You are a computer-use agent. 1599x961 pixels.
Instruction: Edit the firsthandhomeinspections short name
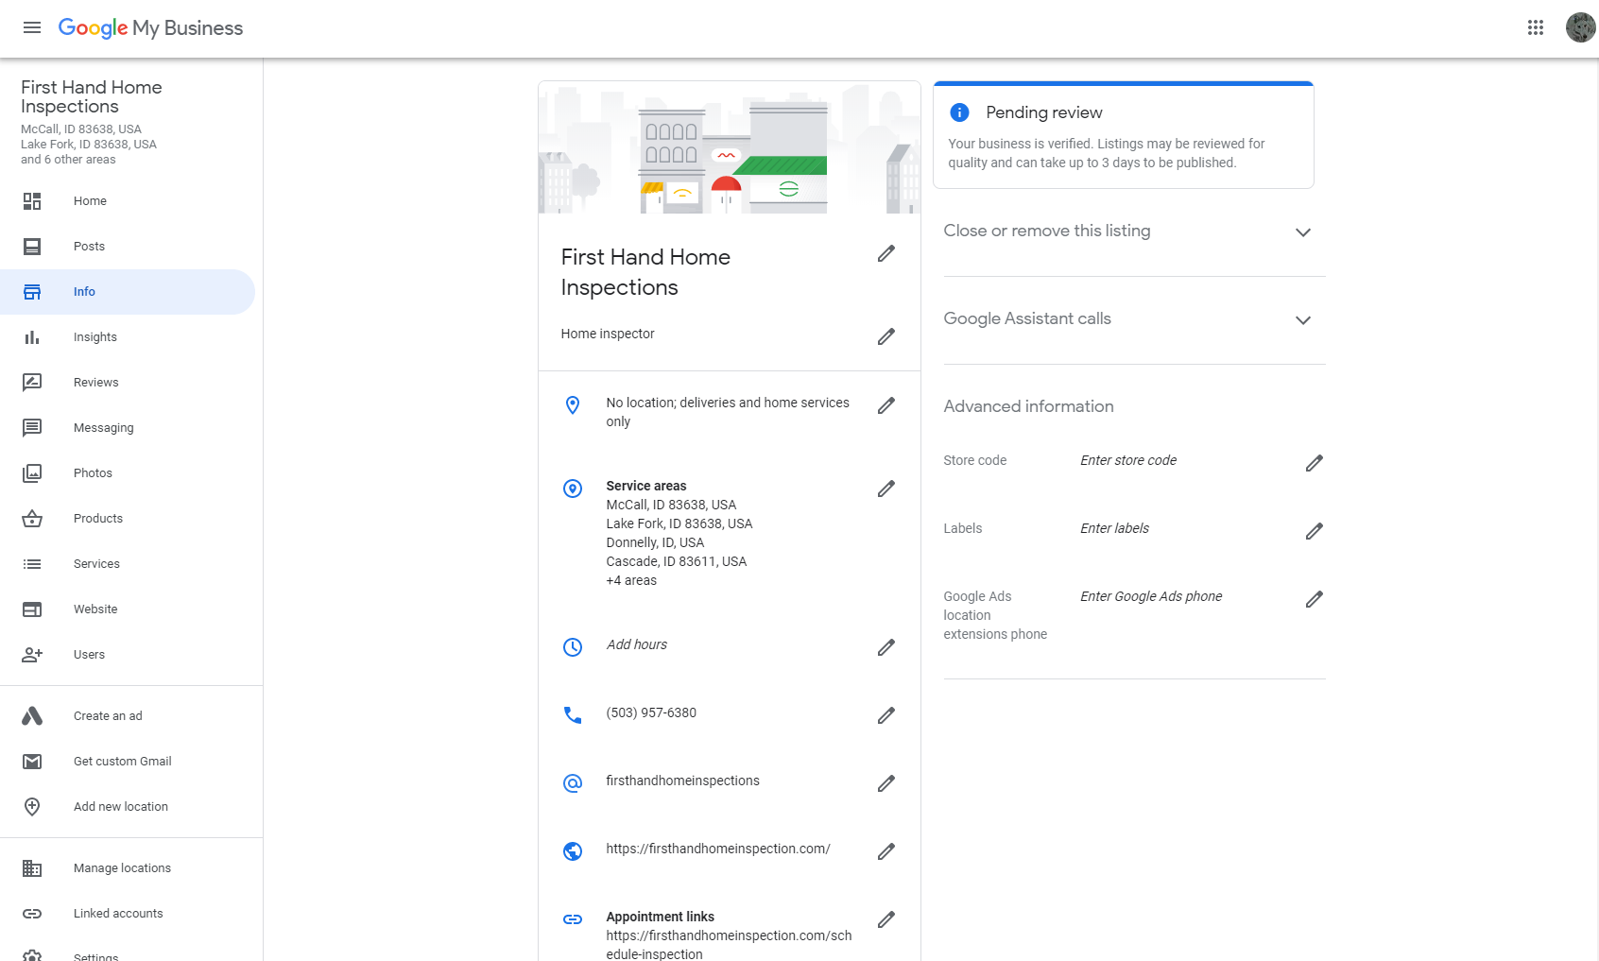click(x=885, y=783)
